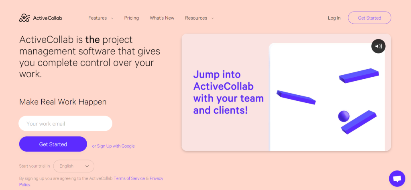Expand the Resources menu chevron
411x190 pixels.
pos(213,18)
